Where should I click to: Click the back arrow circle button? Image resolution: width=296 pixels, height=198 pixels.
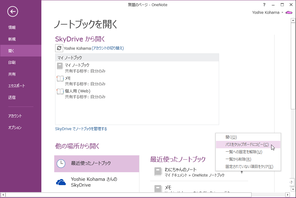tap(13, 12)
